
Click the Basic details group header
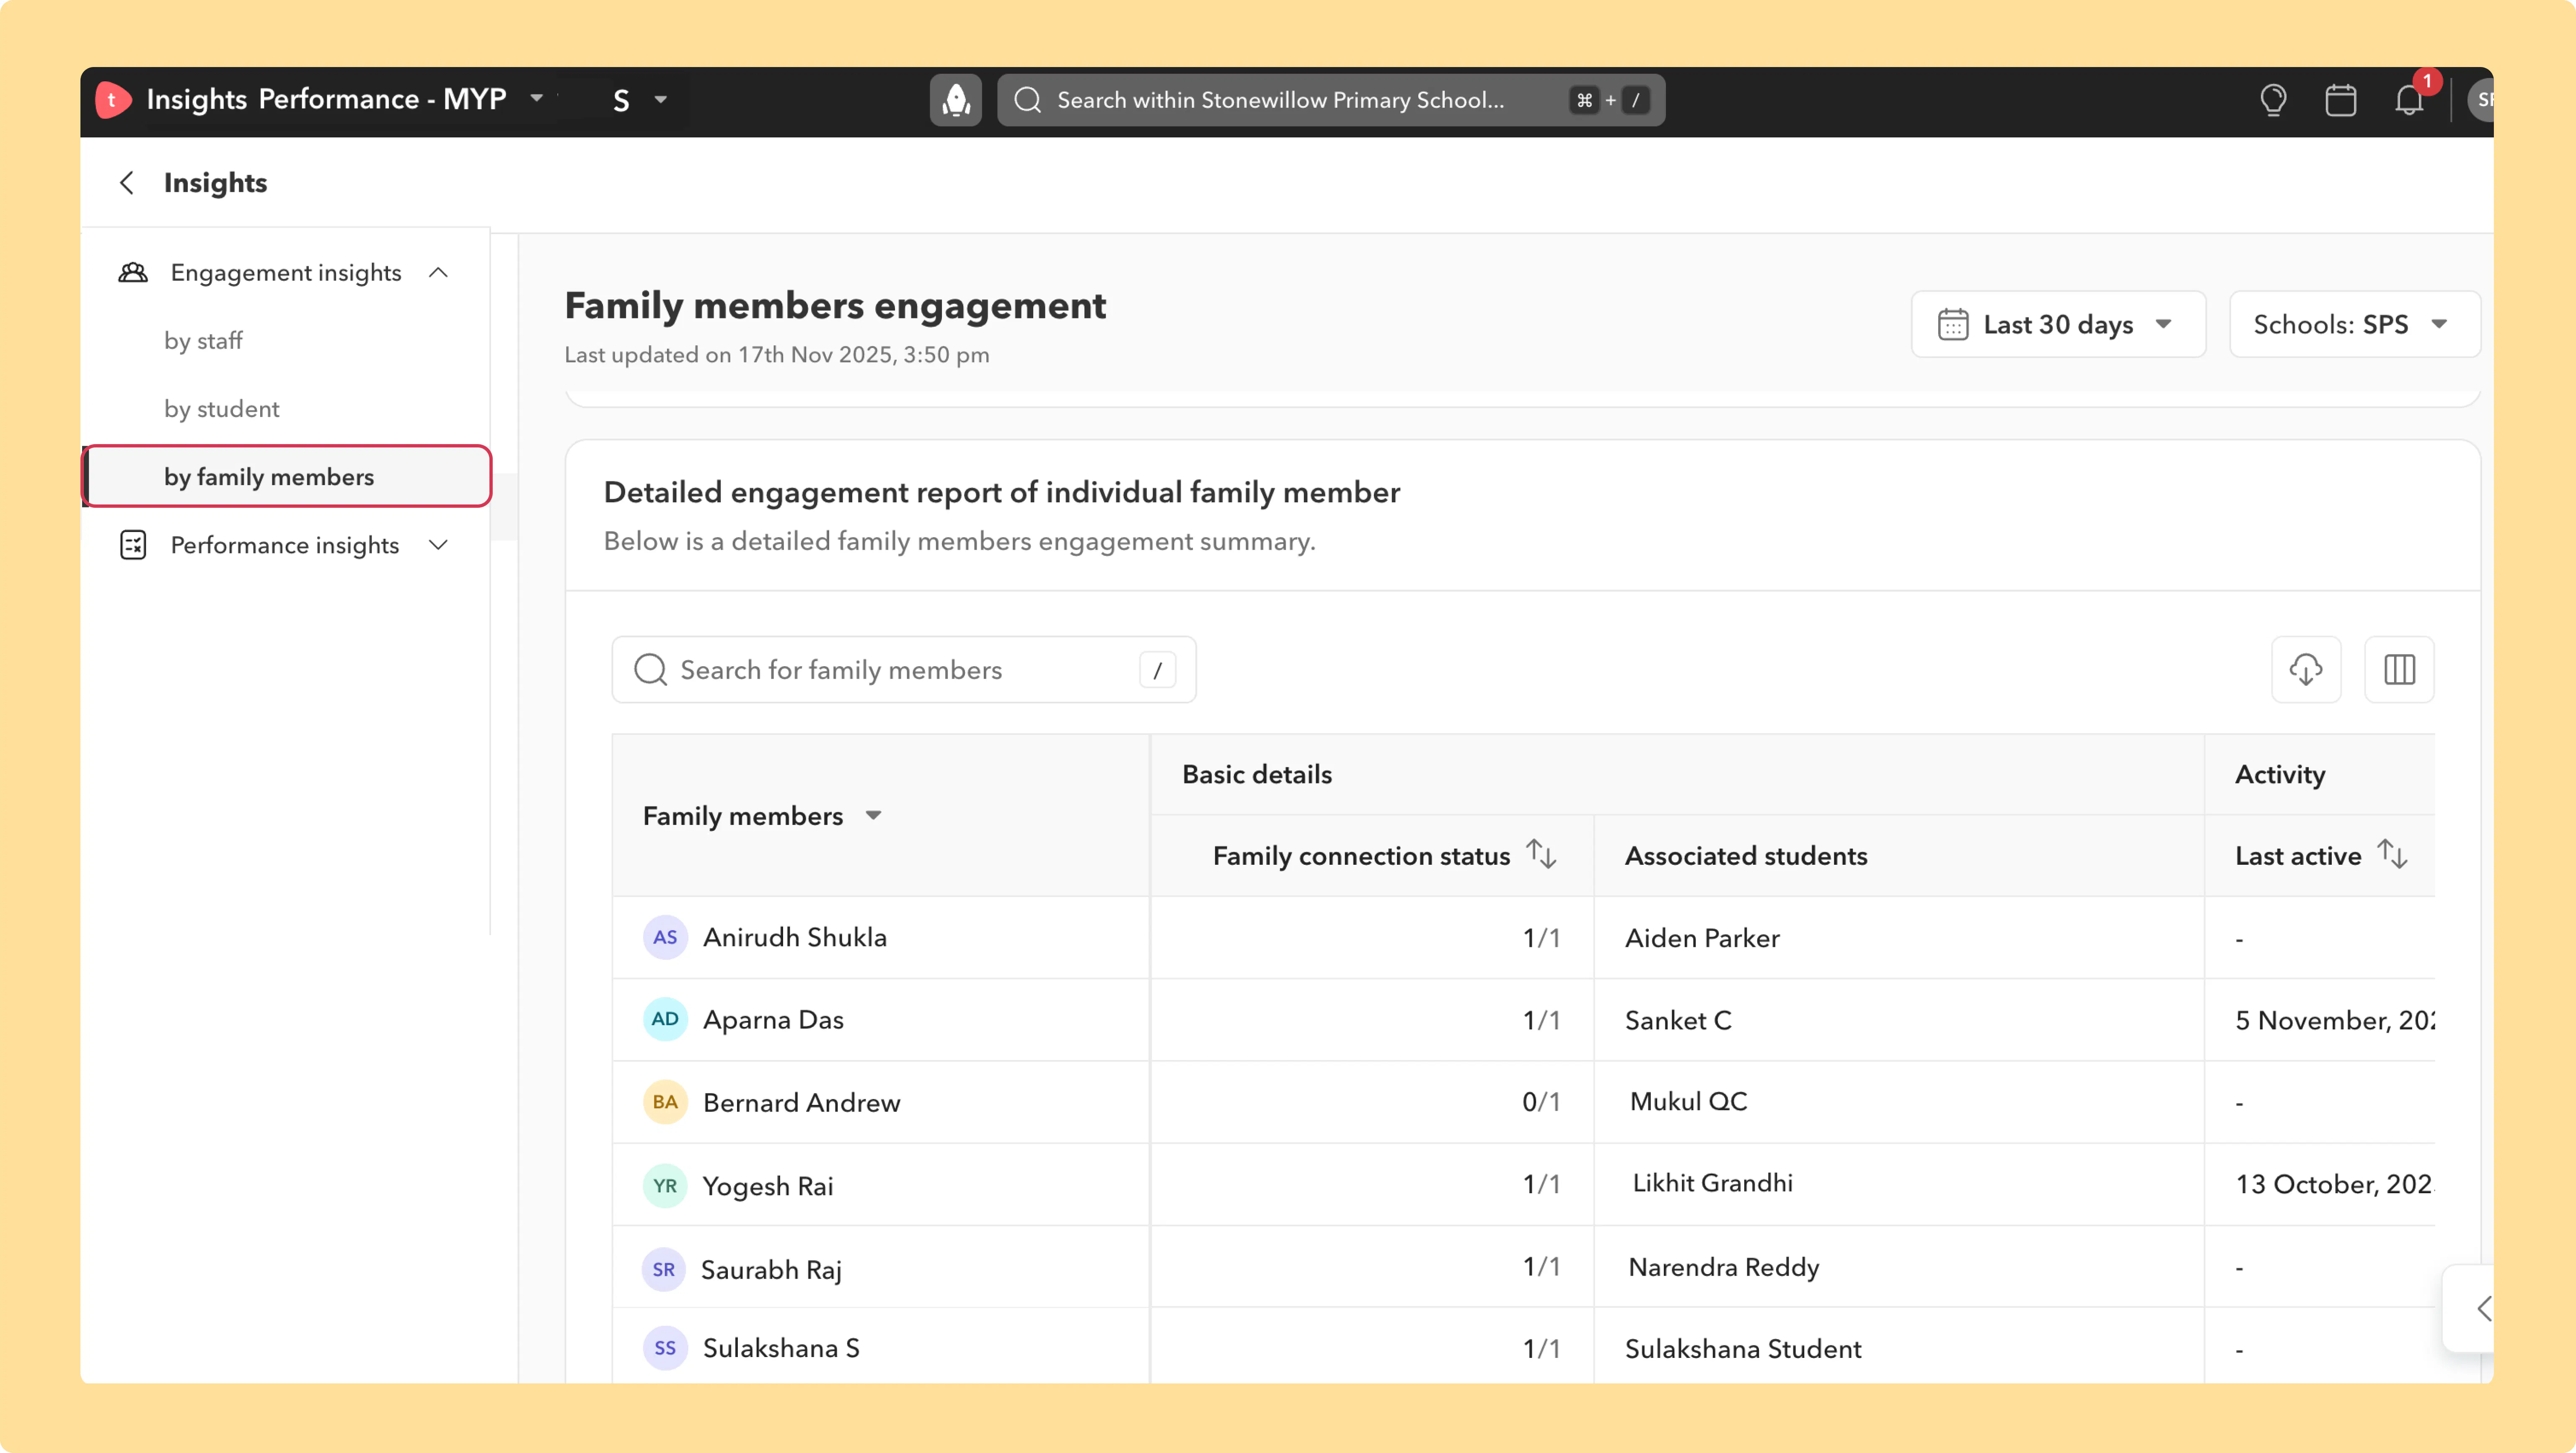[x=1257, y=775]
